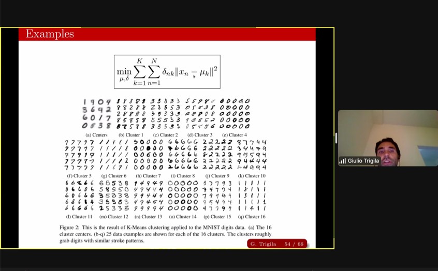438x271 pixels.
Task: Click the Cluster 9 grid of twos
Action: coord(217,155)
